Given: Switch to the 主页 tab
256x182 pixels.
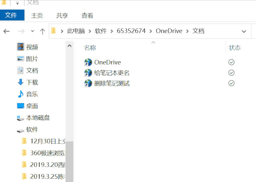Looking at the screenshot, I should tap(37, 16).
